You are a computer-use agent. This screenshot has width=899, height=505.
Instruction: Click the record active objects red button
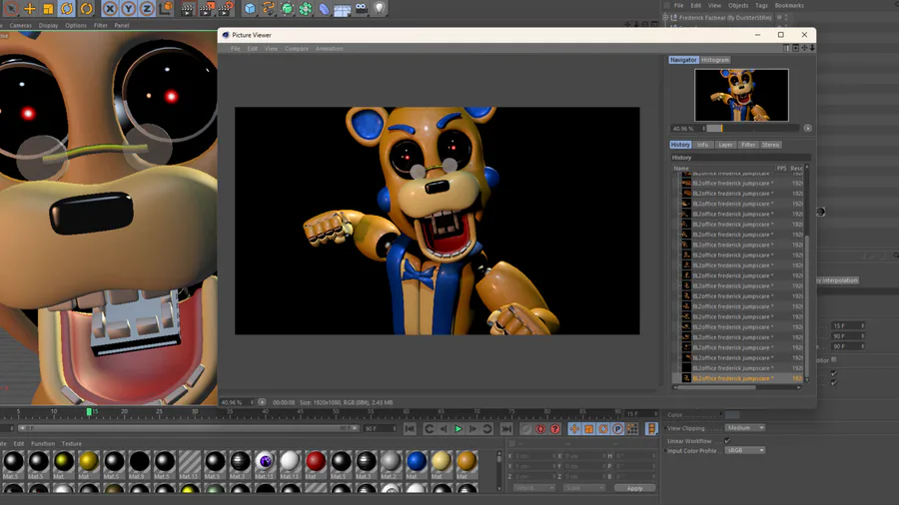coord(540,429)
